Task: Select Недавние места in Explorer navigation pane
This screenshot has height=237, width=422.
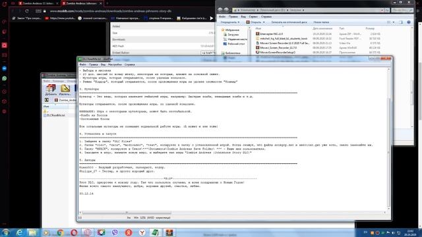Action: coord(235,39)
